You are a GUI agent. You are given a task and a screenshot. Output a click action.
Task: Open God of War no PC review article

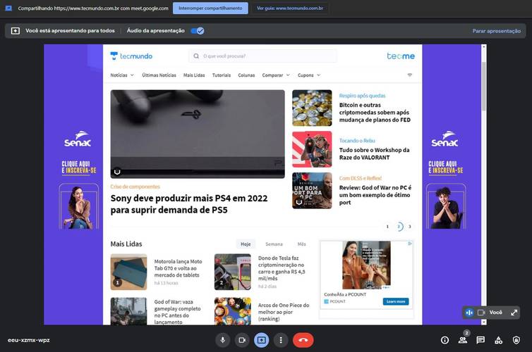[375, 195]
